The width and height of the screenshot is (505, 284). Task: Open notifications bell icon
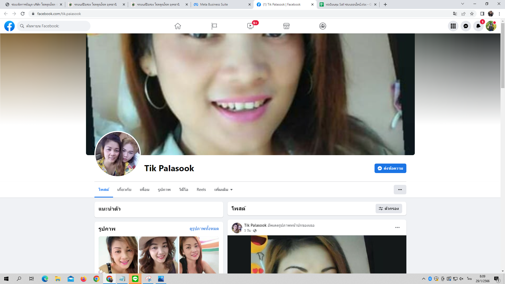point(478,26)
